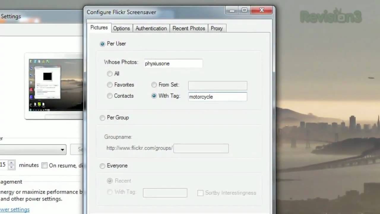Switch to the Recent Photos tab
Viewport: 380px width, 214px height.
coord(189,29)
